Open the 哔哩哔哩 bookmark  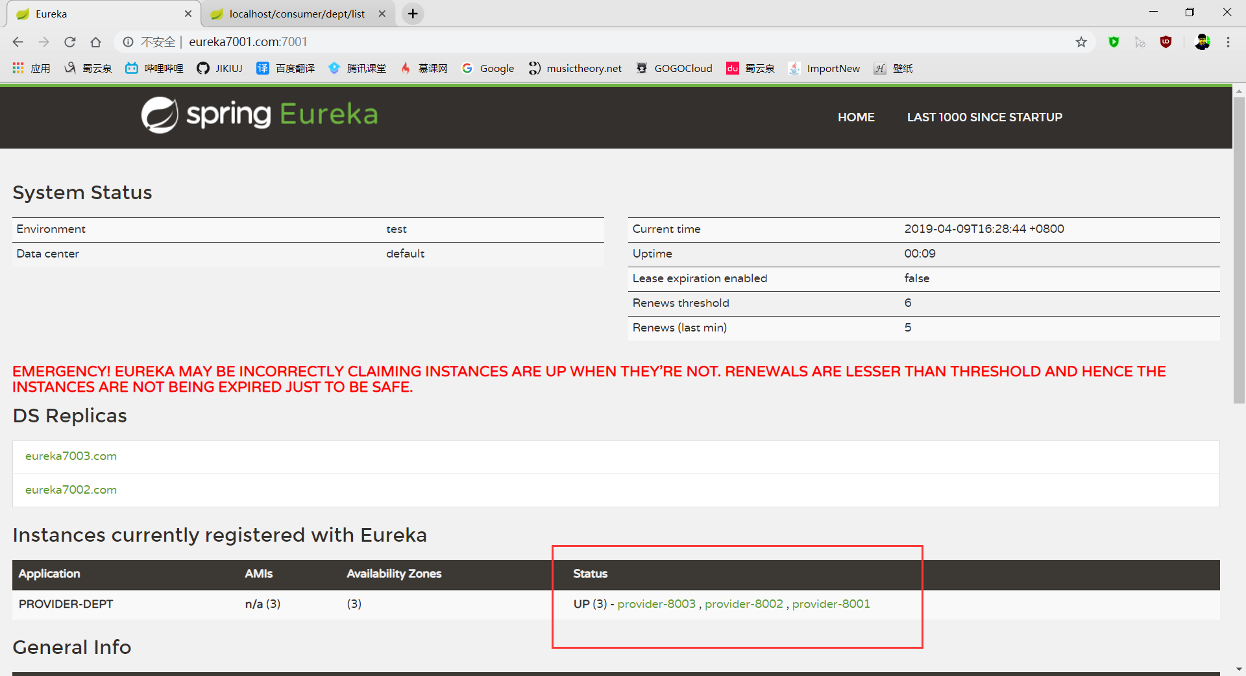click(154, 68)
